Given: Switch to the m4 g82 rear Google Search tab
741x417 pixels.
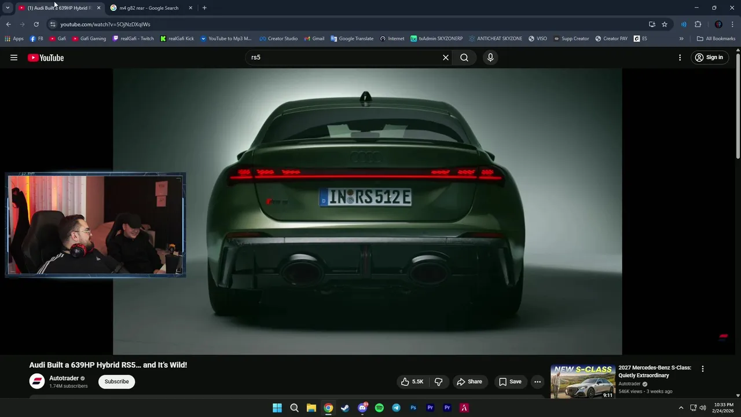Looking at the screenshot, I should (149, 8).
